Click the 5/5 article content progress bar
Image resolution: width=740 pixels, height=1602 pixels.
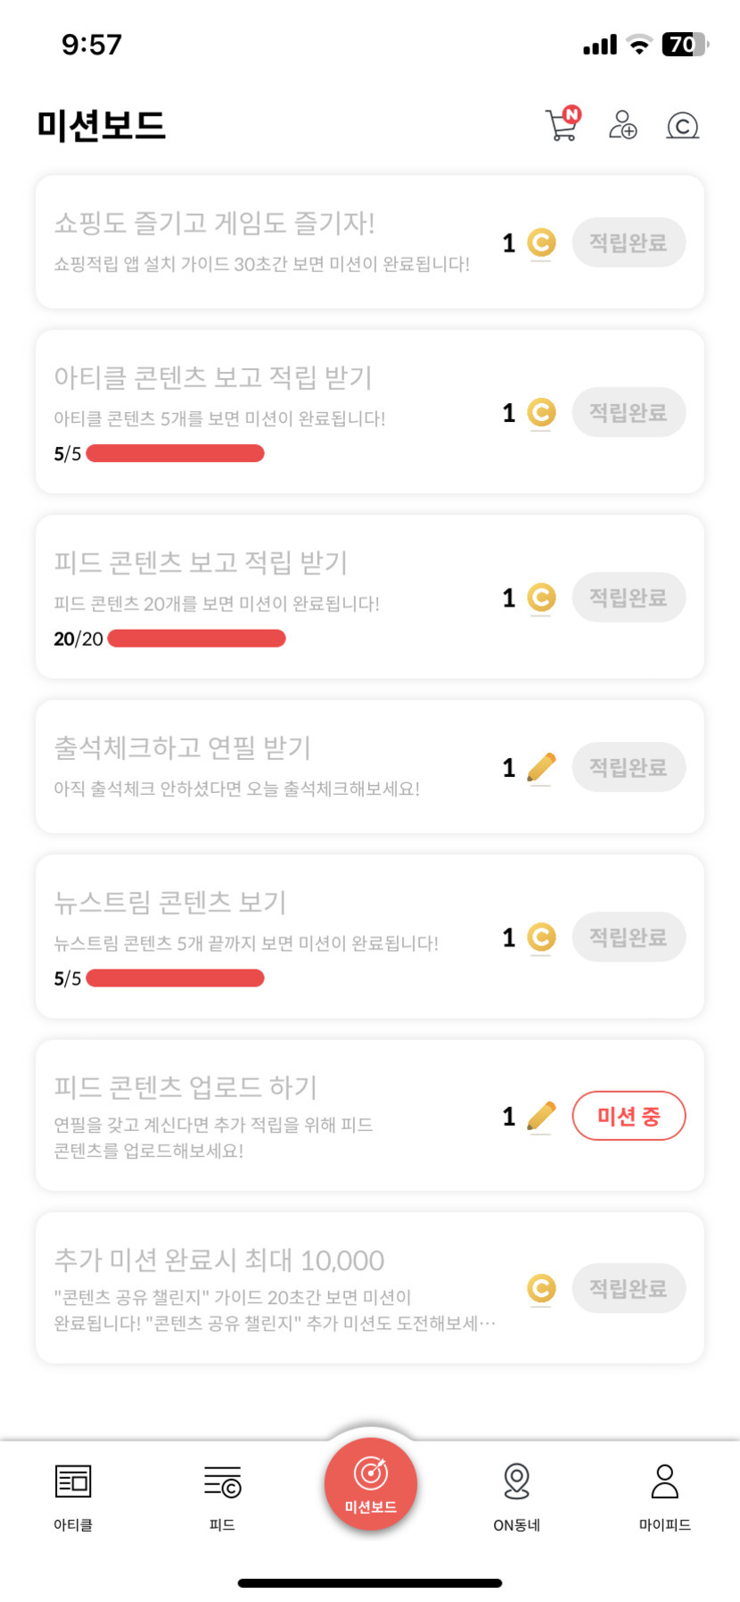pos(175,453)
